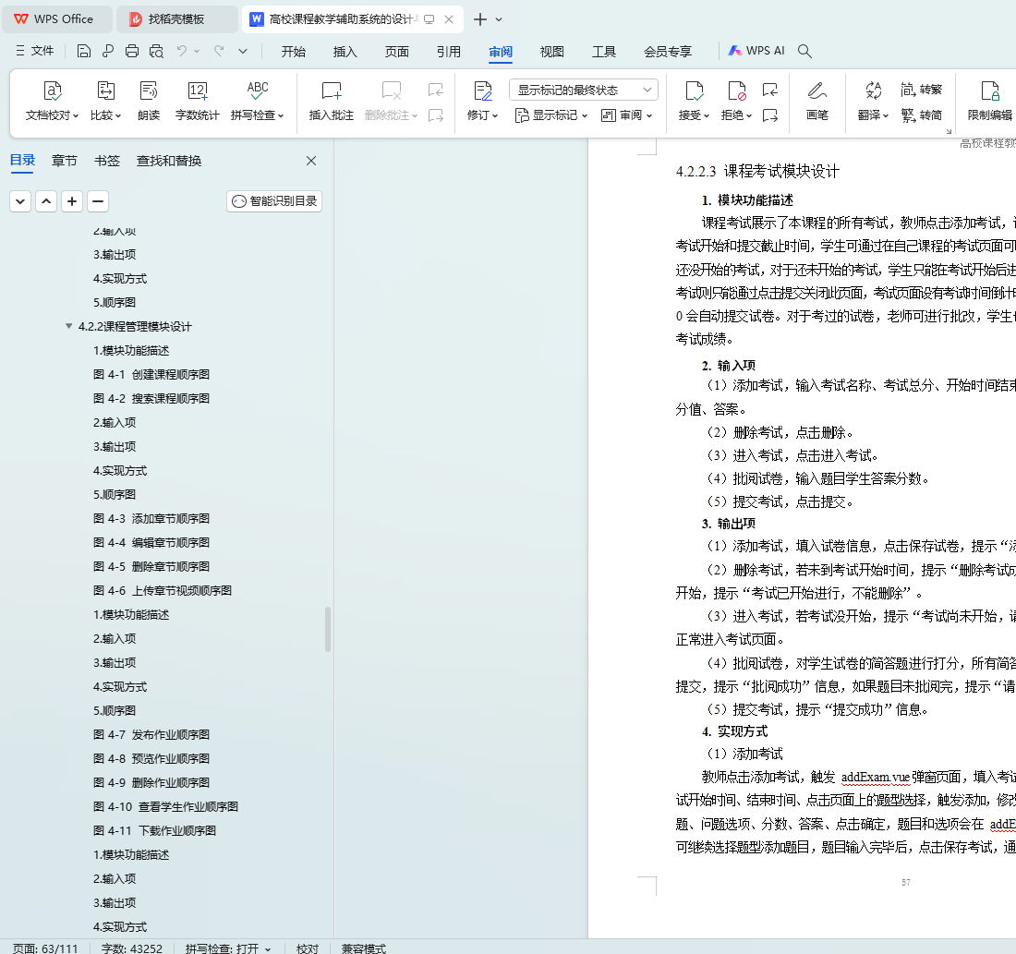
Task: Click the search magnifier icon
Action: [x=804, y=51]
